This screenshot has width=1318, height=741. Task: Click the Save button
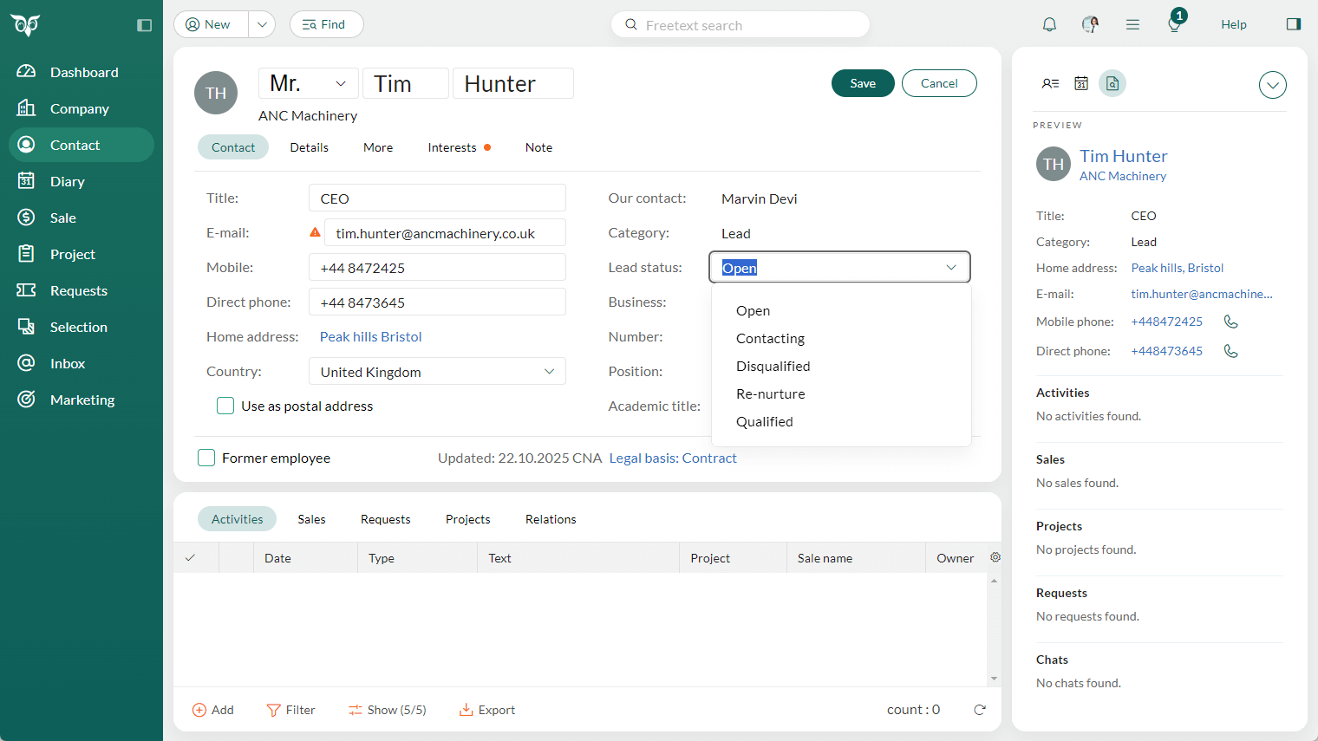(863, 83)
